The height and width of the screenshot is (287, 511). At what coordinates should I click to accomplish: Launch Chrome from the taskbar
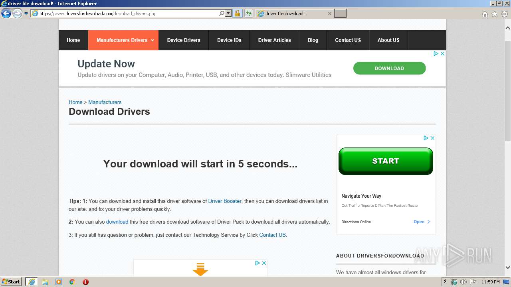point(72,282)
